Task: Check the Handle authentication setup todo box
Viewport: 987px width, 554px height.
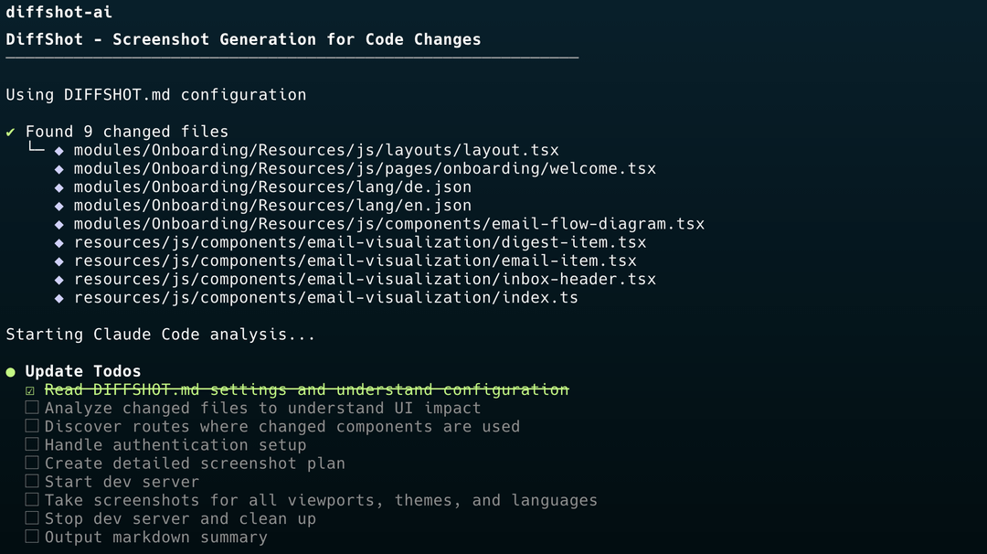Action: [x=31, y=444]
